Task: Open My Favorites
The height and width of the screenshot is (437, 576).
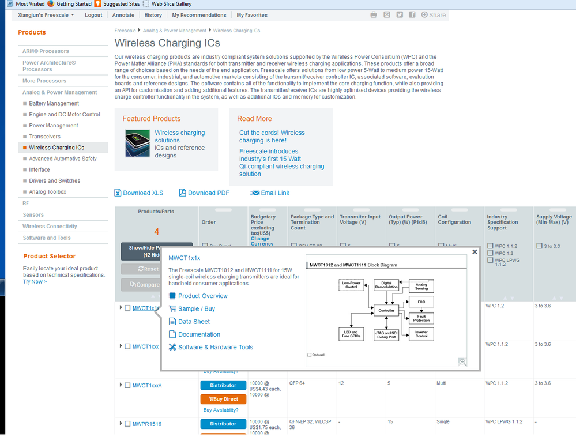Action: pos(252,15)
